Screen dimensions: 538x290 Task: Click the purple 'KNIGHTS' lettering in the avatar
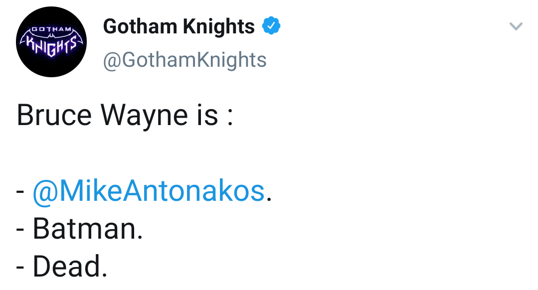pos(51,45)
